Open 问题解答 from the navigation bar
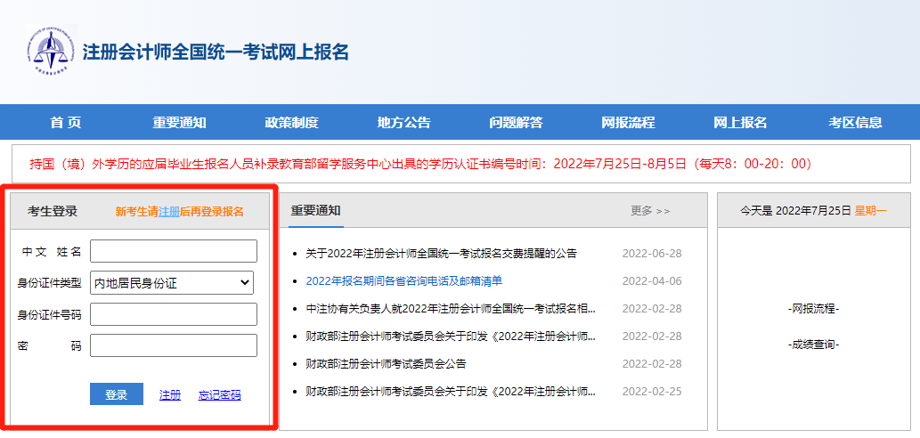Screen dimensions: 920x438 pos(516,123)
